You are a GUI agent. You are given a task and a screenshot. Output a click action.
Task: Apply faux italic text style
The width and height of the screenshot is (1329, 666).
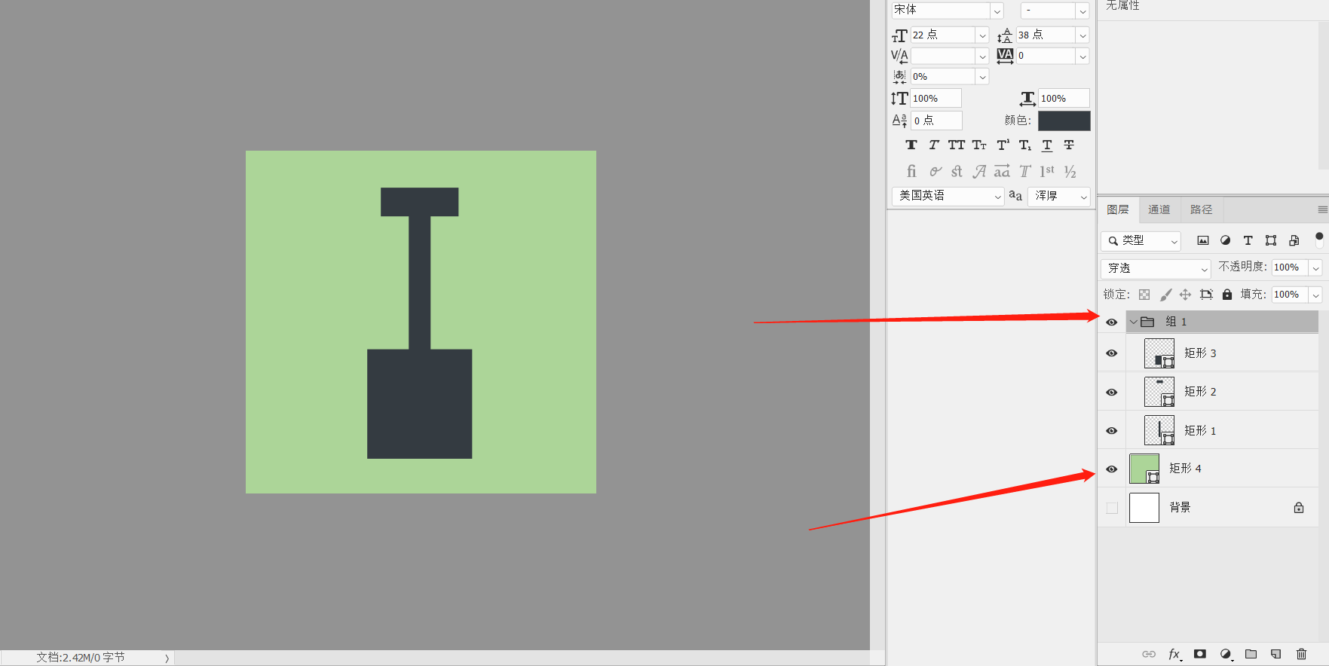coord(934,145)
